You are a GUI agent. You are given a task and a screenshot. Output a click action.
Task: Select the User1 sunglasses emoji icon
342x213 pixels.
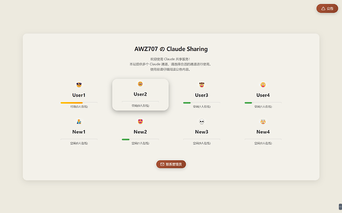(x=79, y=85)
